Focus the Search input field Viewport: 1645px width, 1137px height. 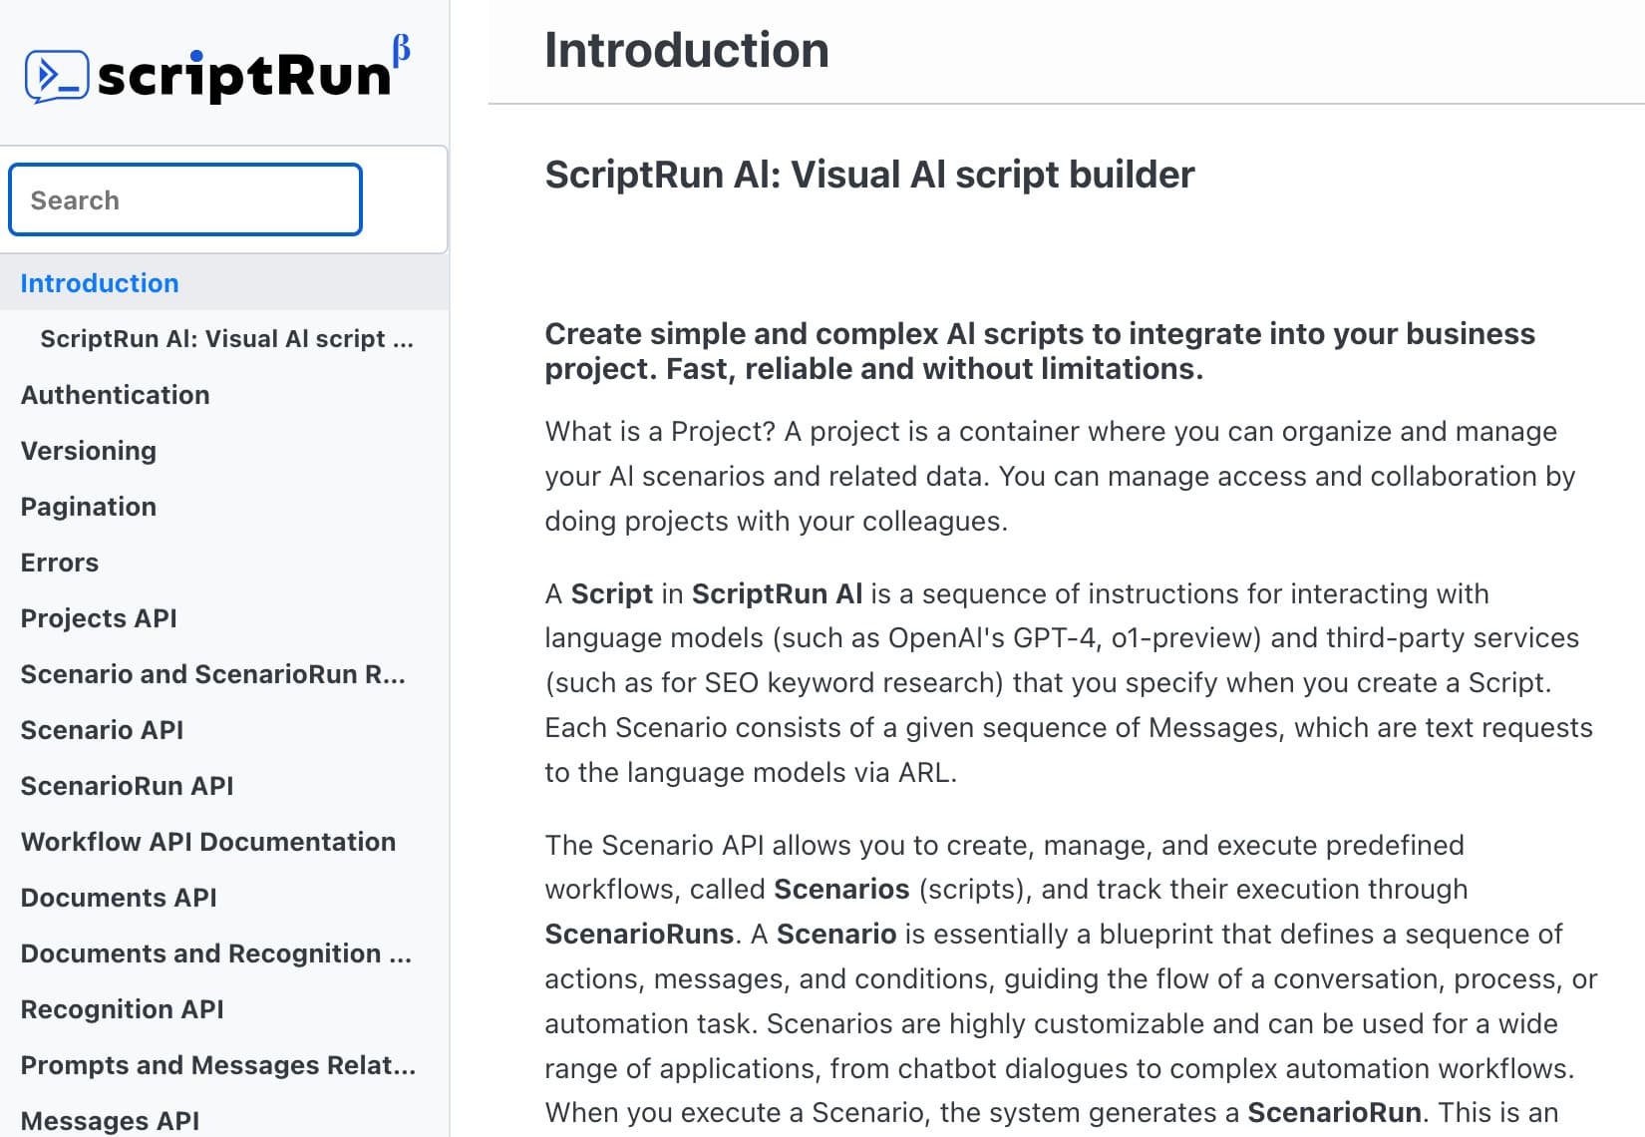coord(185,200)
